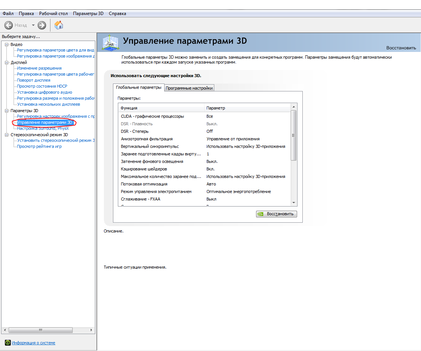Go to the Home page icon

click(x=59, y=25)
